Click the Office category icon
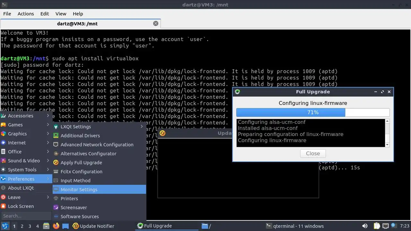Screen dimensions: 411x231 [3, 152]
